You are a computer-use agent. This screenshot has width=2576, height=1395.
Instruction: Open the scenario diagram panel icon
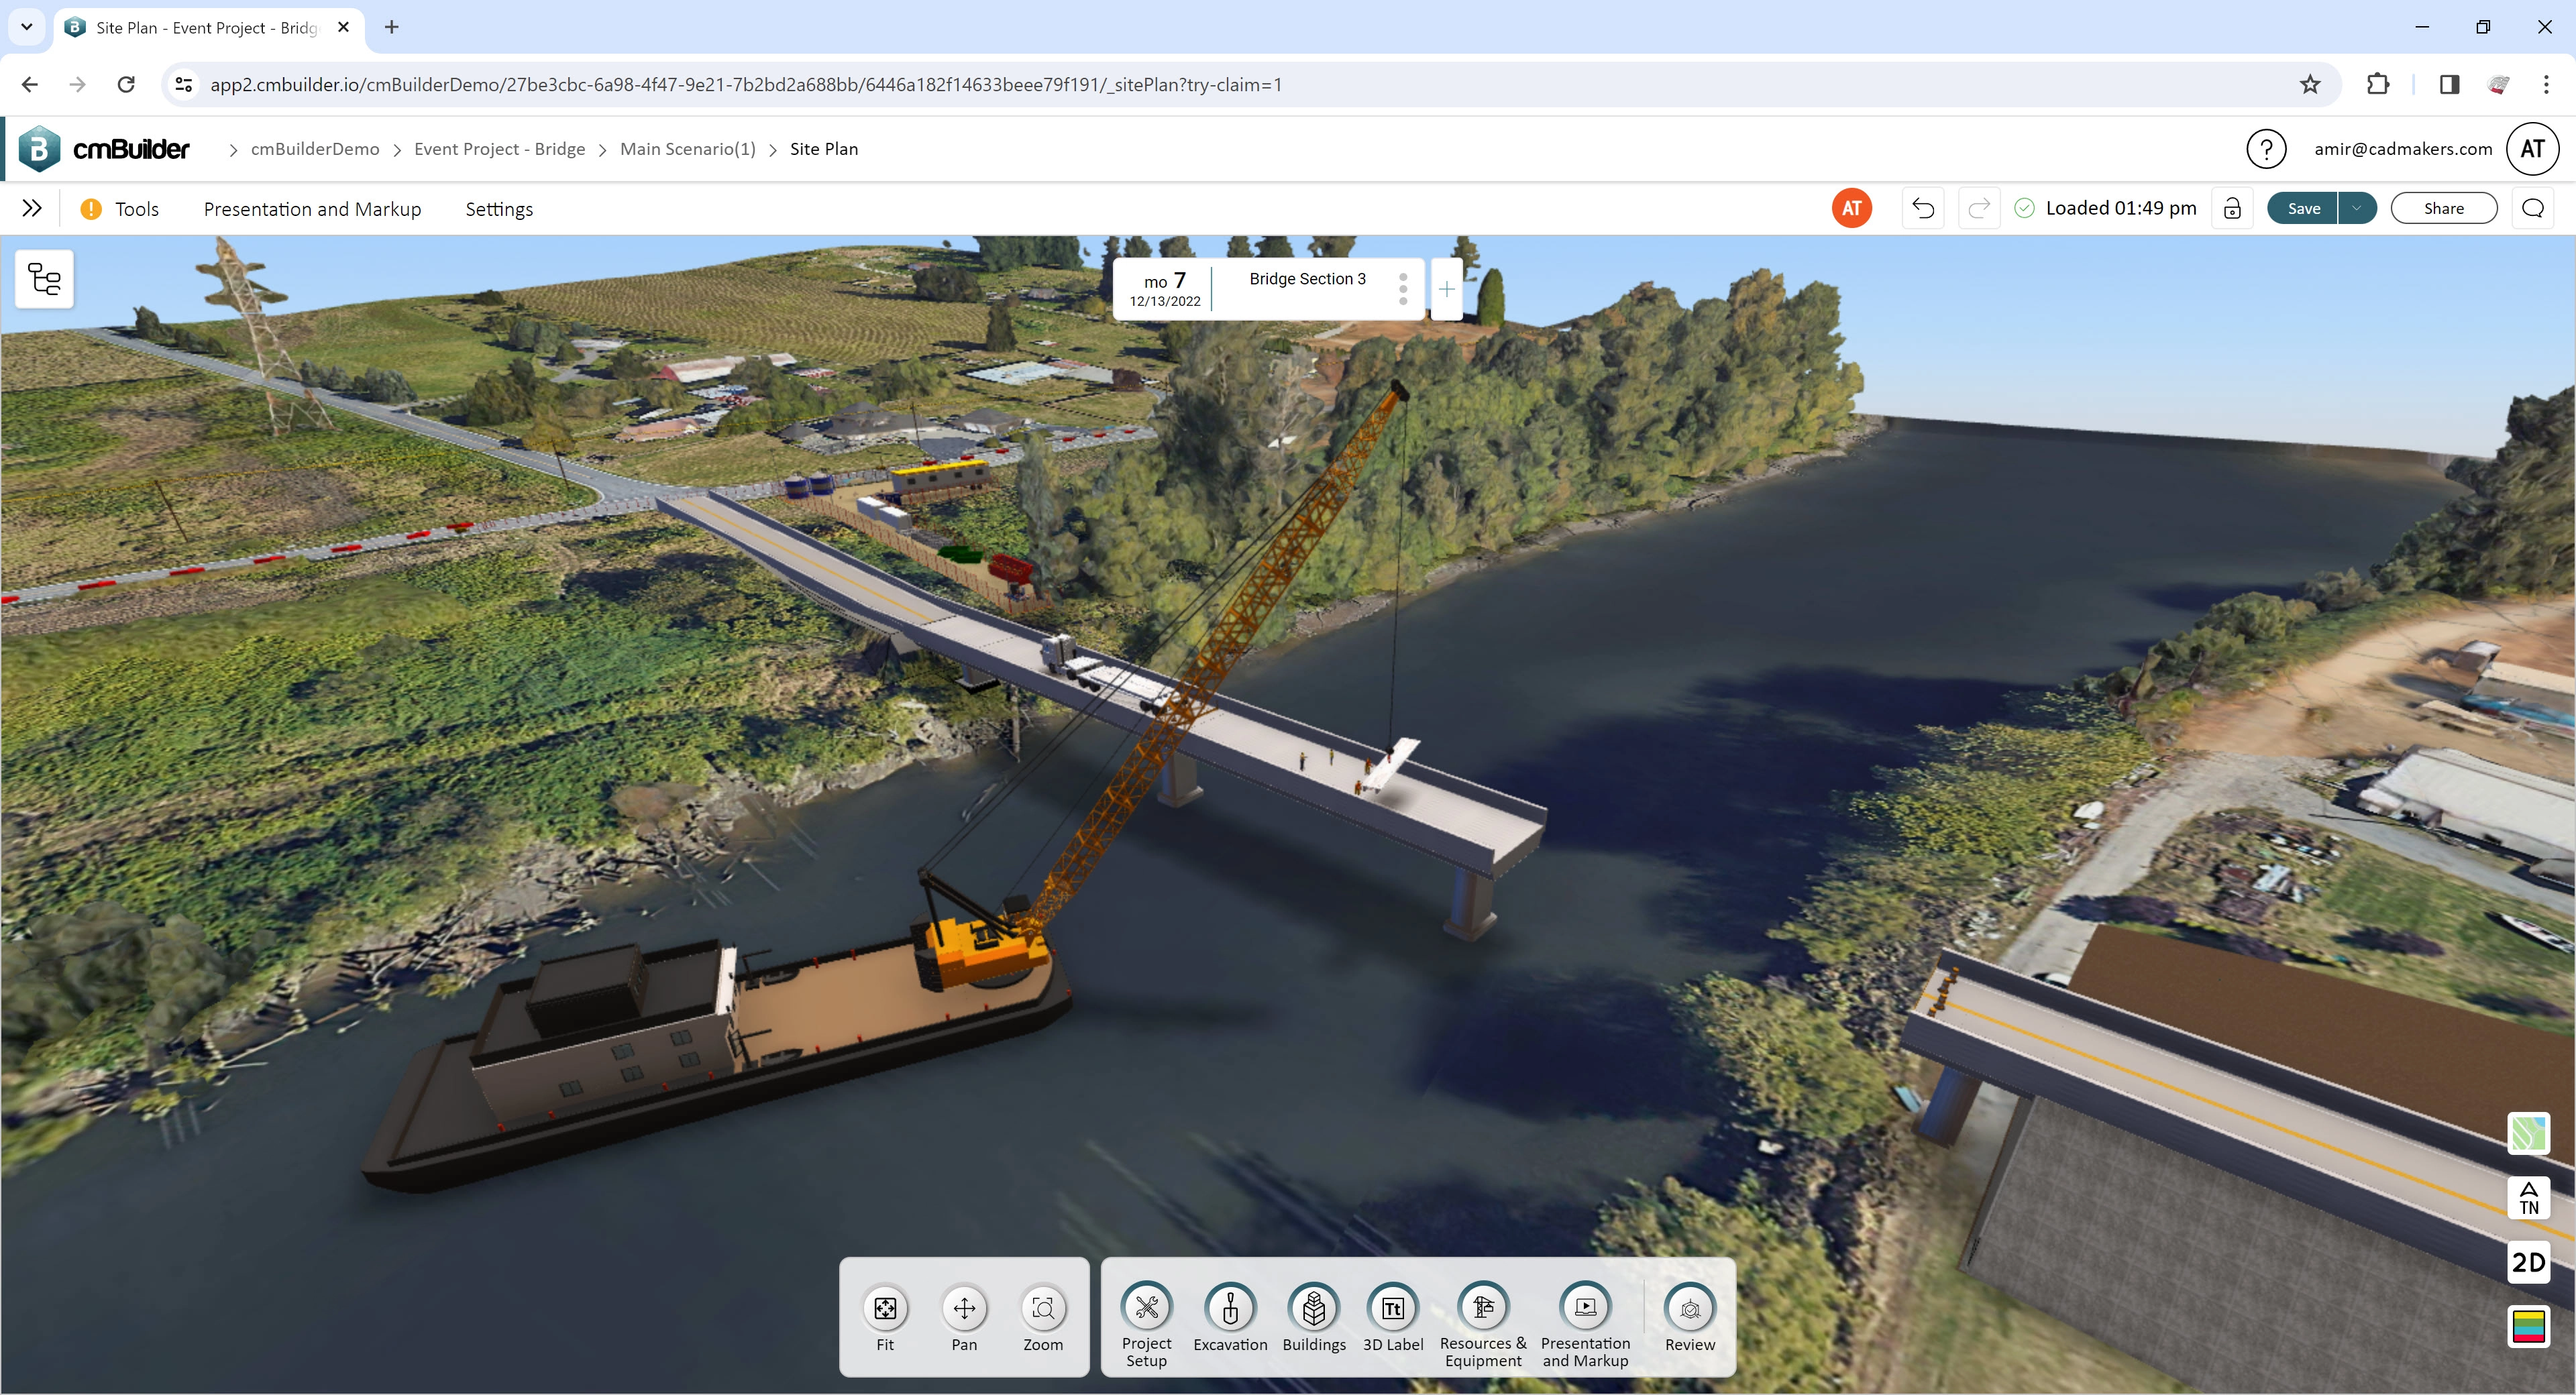pos(44,279)
